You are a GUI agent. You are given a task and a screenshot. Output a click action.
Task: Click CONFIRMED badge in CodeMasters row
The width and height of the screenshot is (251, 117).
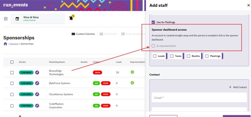point(26,106)
